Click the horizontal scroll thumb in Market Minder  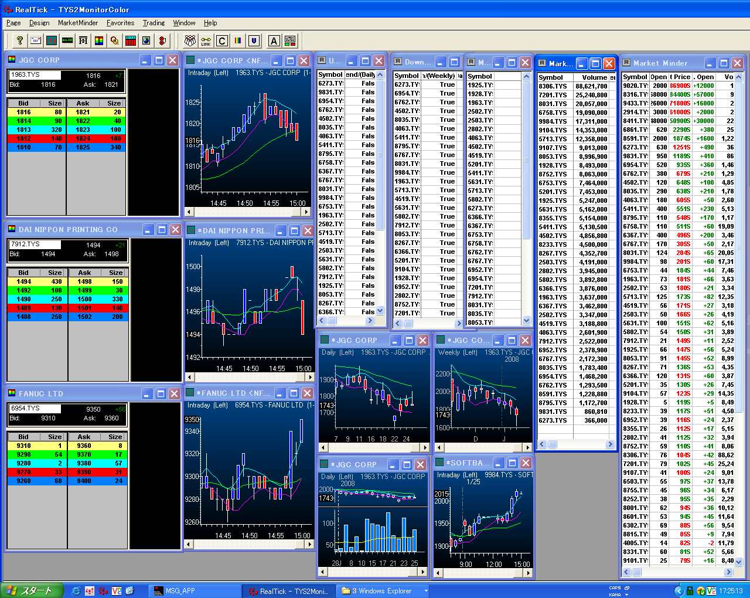pyautogui.click(x=636, y=572)
